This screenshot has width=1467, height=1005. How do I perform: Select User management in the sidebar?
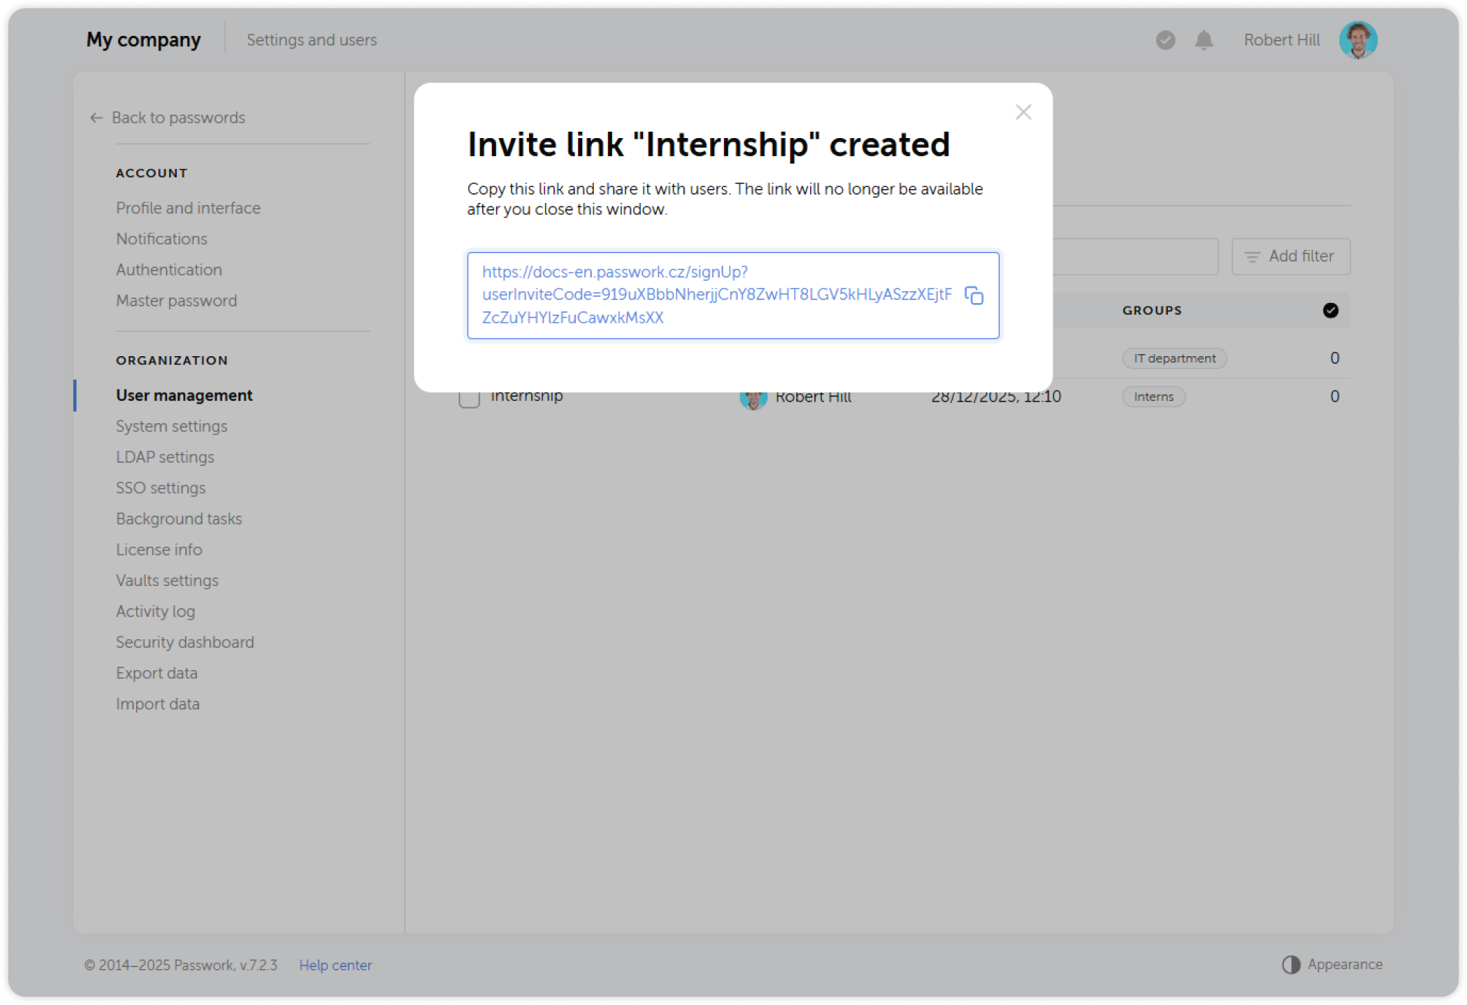pyautogui.click(x=184, y=395)
